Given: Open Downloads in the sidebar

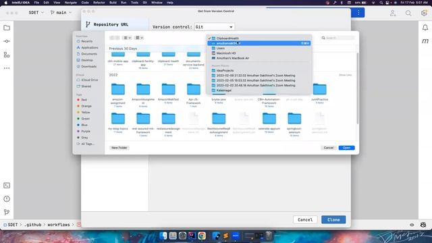Looking at the screenshot, I should (88, 67).
